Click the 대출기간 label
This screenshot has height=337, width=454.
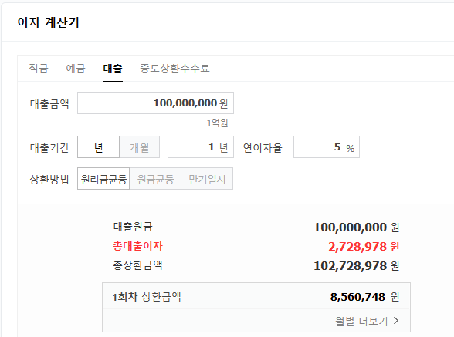pyautogui.click(x=49, y=148)
